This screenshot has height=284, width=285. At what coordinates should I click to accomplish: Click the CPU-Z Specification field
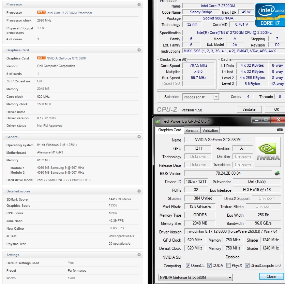pos(234,32)
